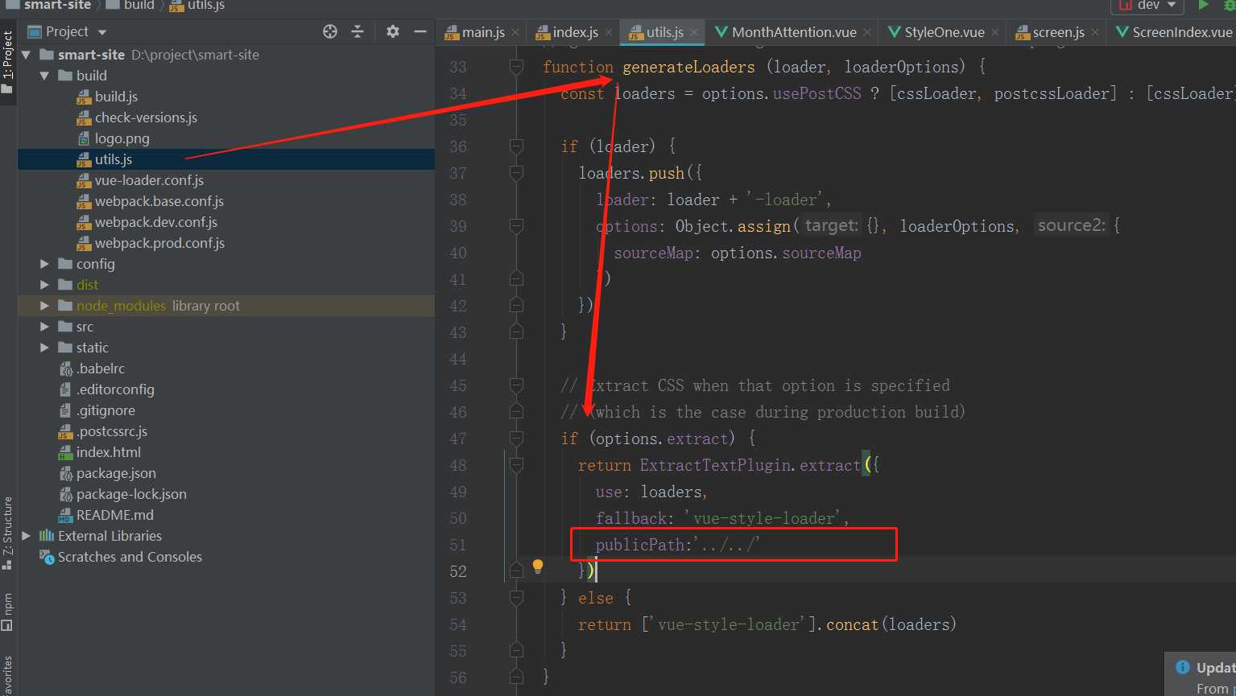
Task: Expand the config folder
Action: [x=44, y=264]
